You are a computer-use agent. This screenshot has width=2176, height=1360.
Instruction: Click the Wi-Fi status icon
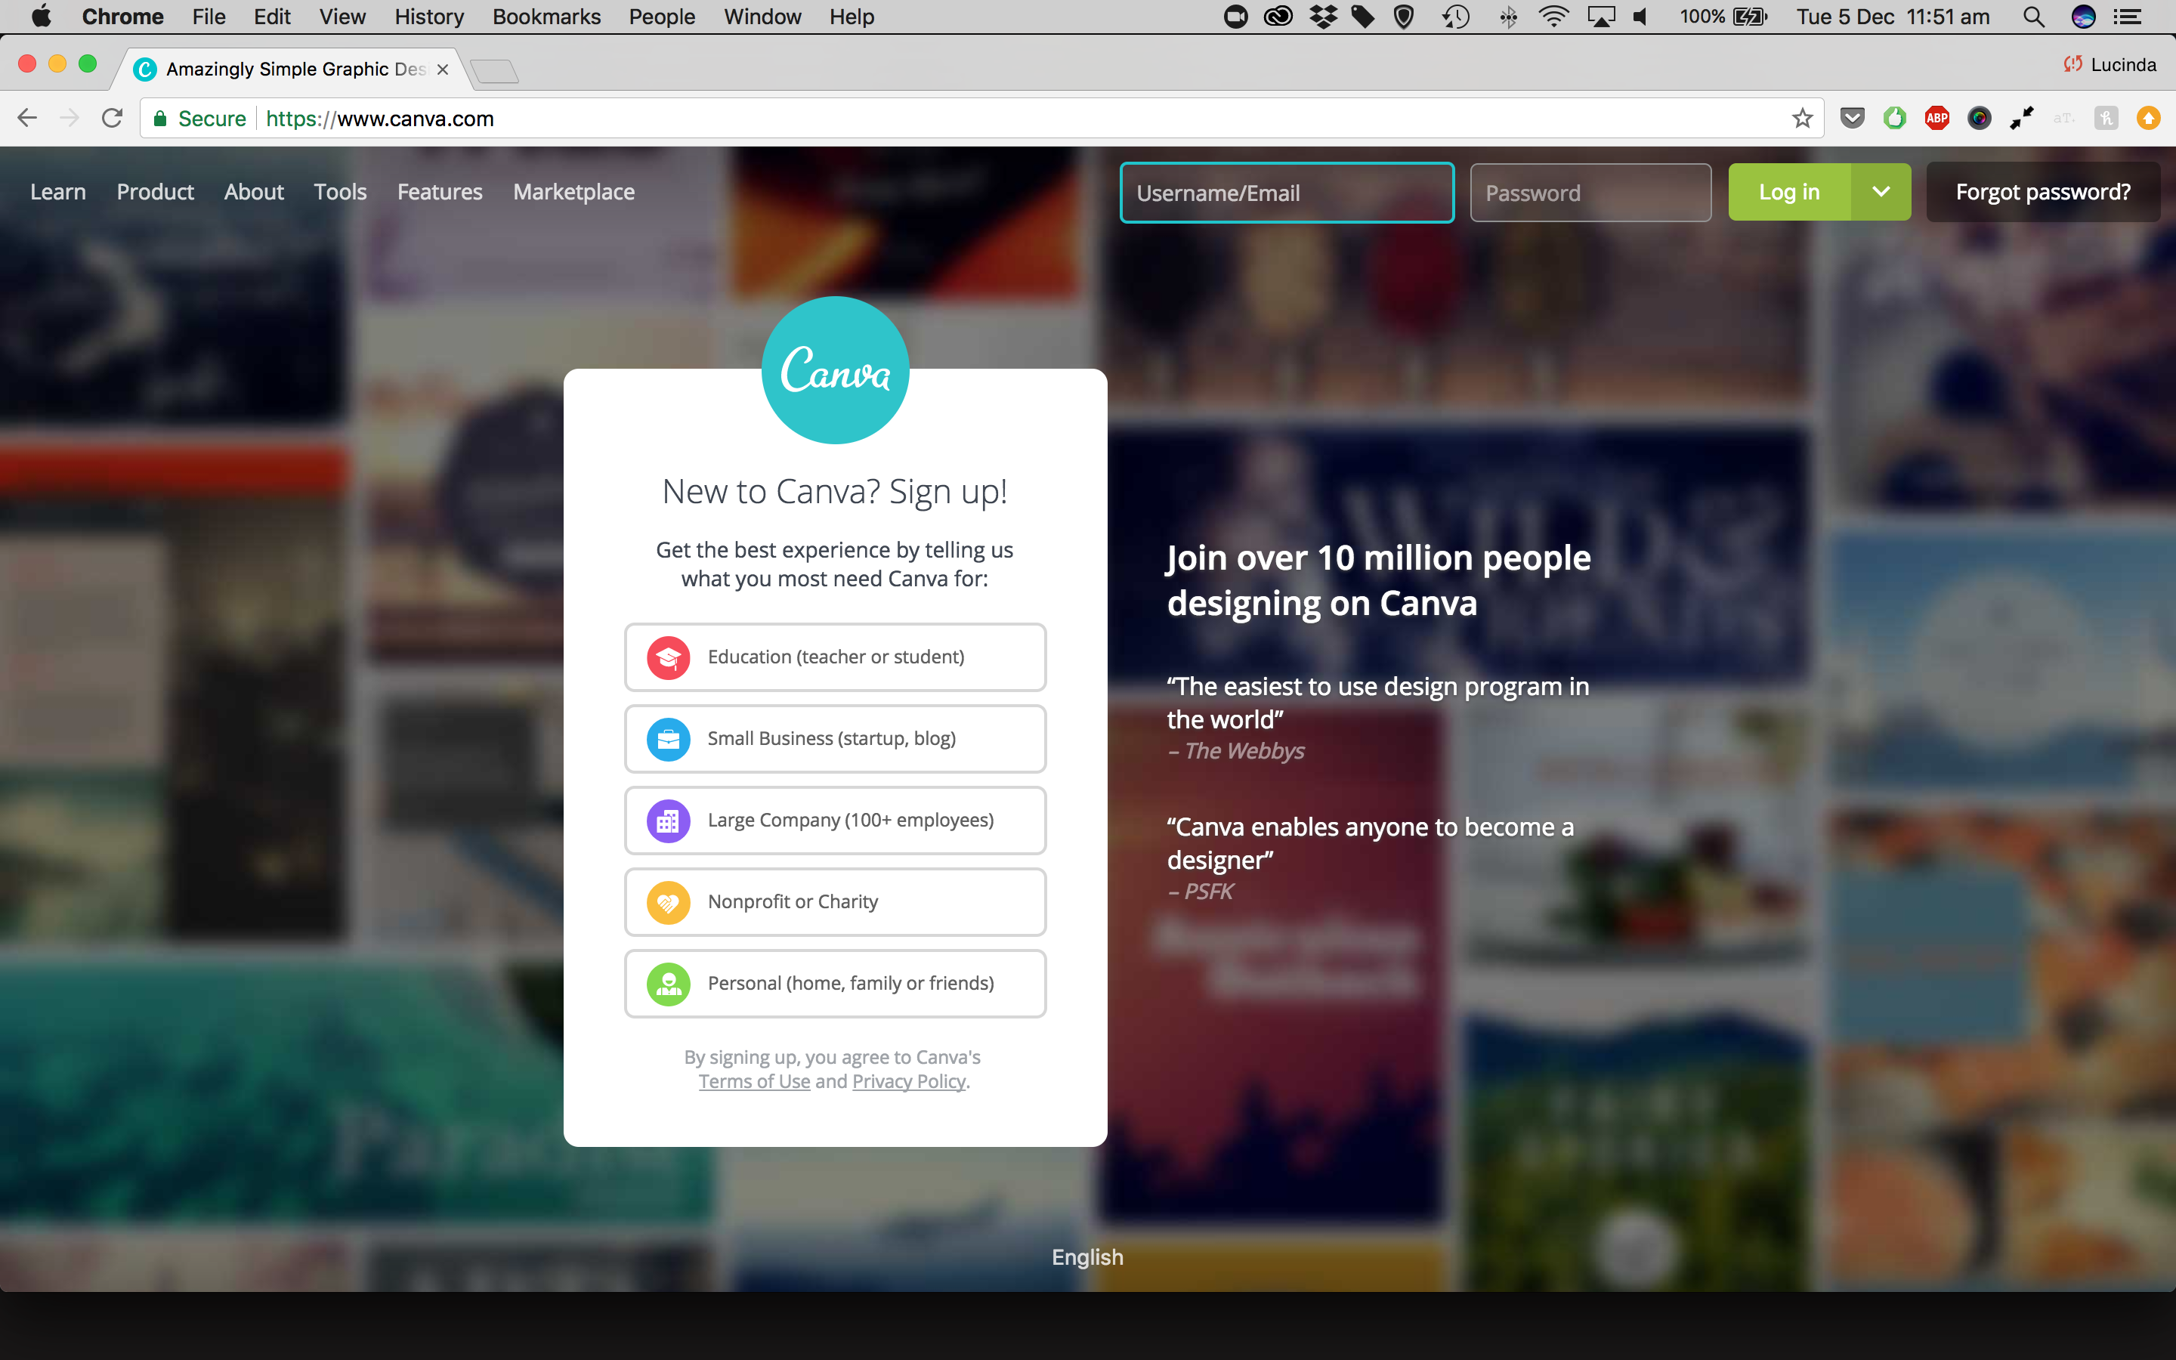click(1553, 16)
